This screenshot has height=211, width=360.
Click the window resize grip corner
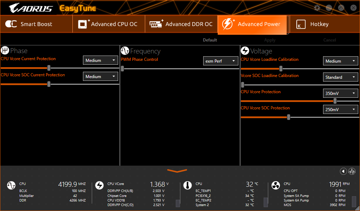(x=357, y=209)
